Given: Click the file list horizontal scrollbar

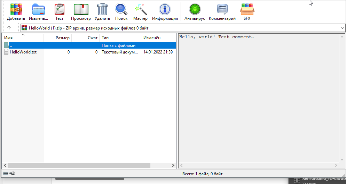Looking at the screenshot, I should (79, 166).
